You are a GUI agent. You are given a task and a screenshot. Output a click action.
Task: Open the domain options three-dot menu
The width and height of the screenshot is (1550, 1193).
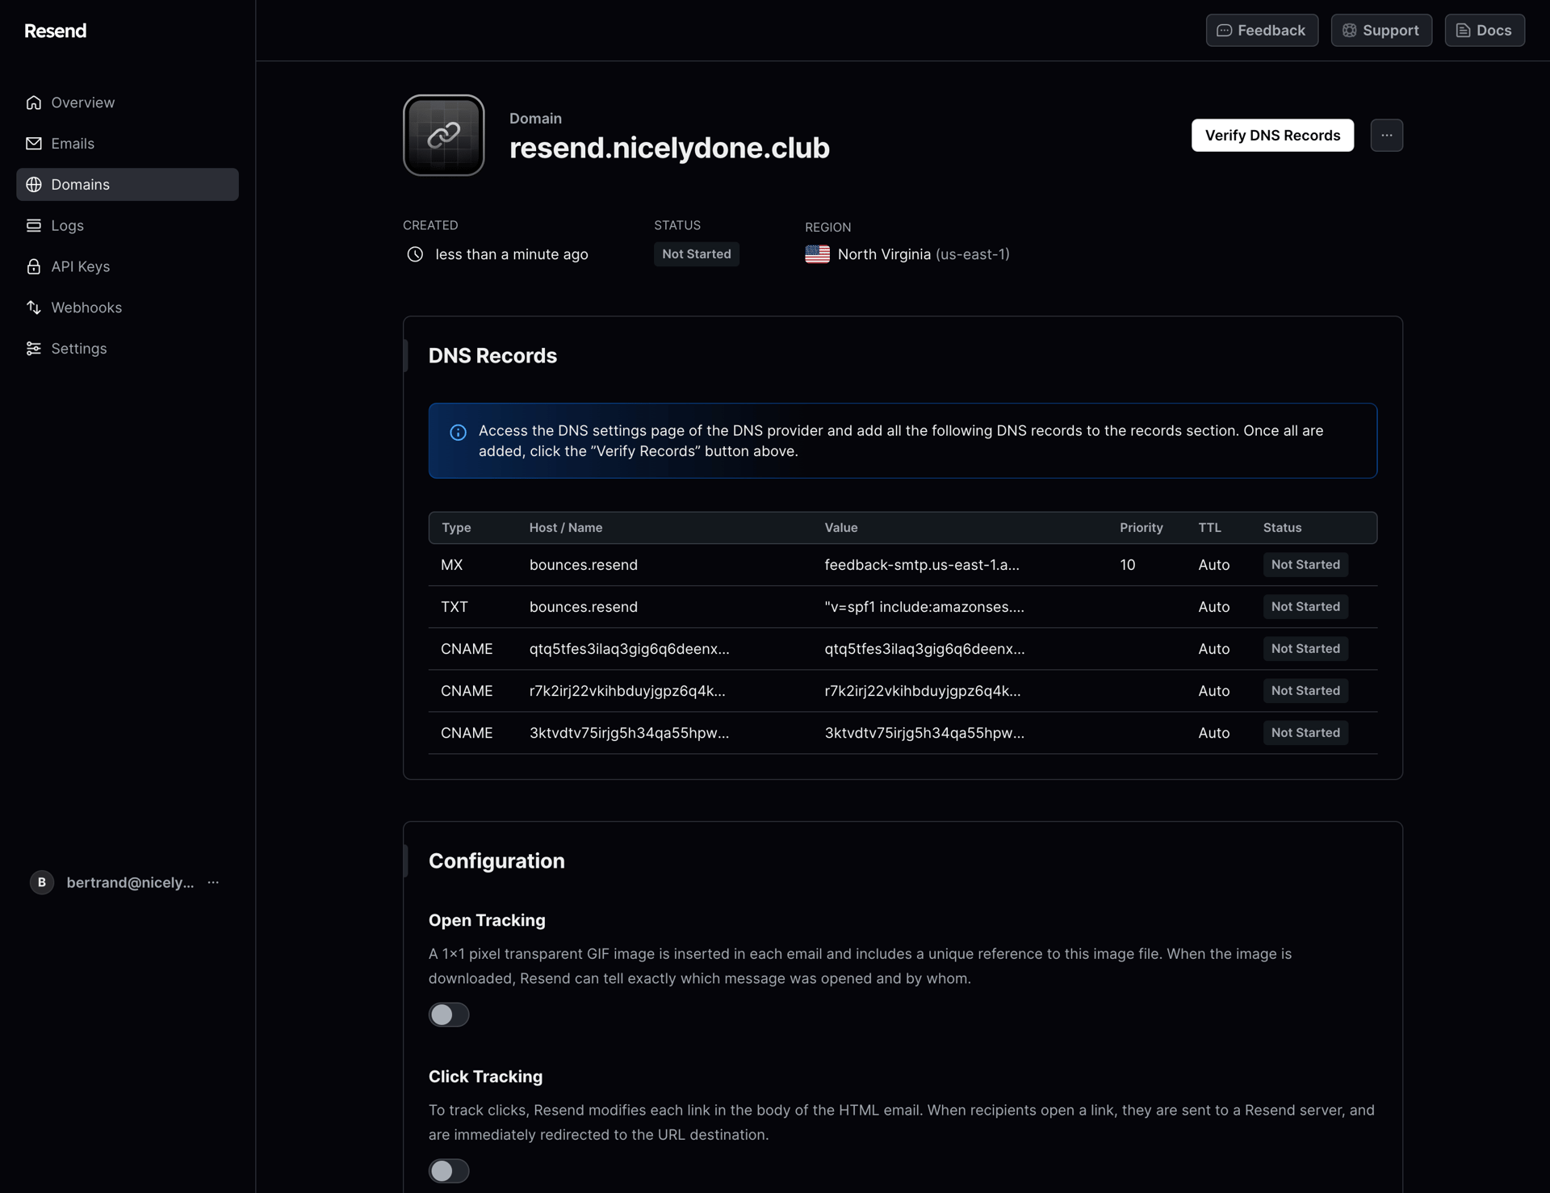pos(1386,135)
